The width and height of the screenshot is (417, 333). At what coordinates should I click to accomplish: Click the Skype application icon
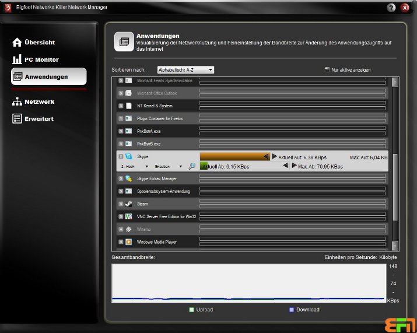pyautogui.click(x=128, y=156)
